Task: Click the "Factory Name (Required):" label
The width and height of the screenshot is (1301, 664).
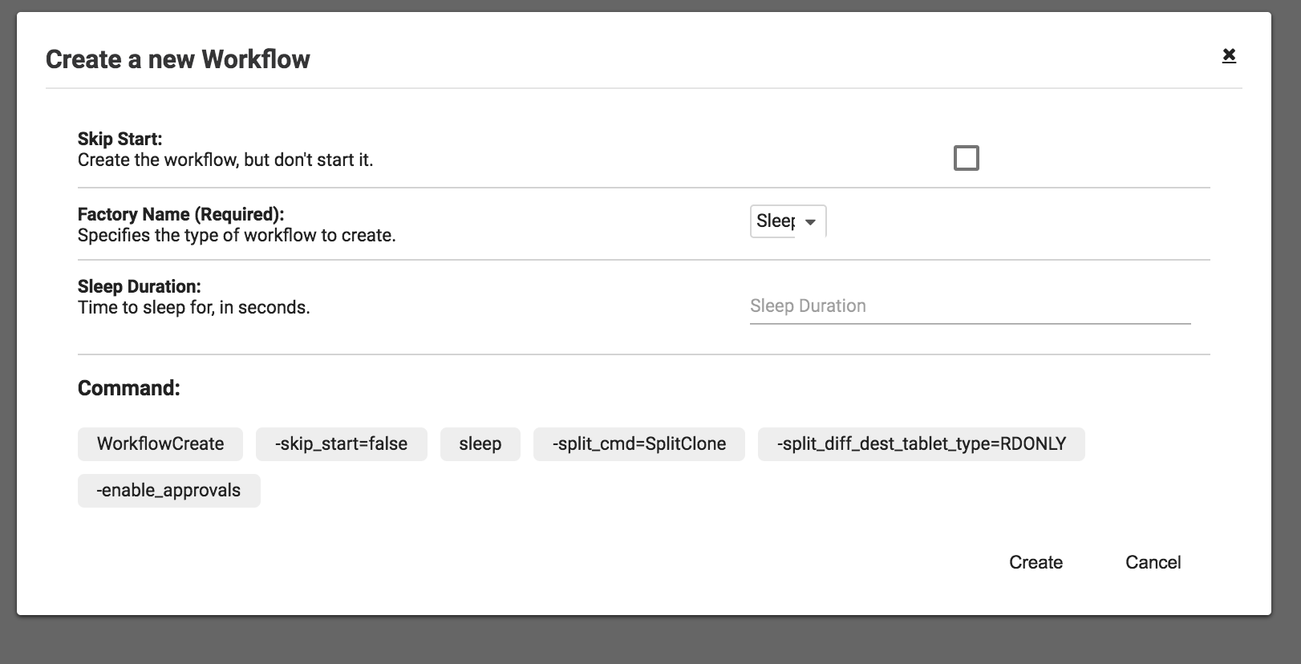Action: point(180,214)
